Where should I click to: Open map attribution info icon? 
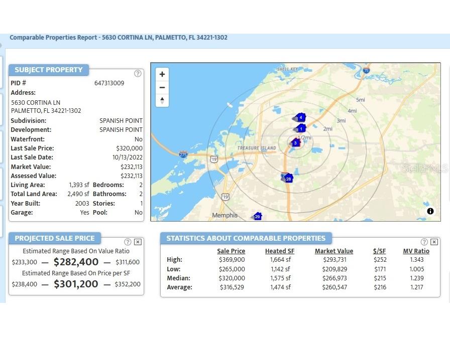pyautogui.click(x=430, y=211)
